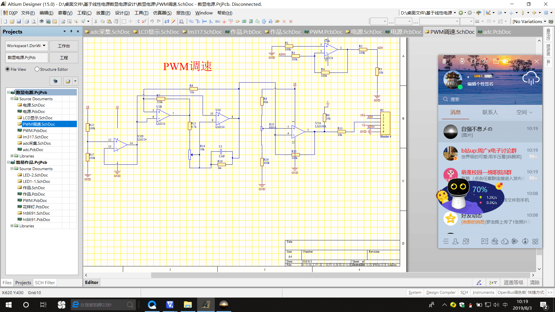Screen dimensions: 555x312
Task: Click the cross probe icon
Action: coord(173,21)
